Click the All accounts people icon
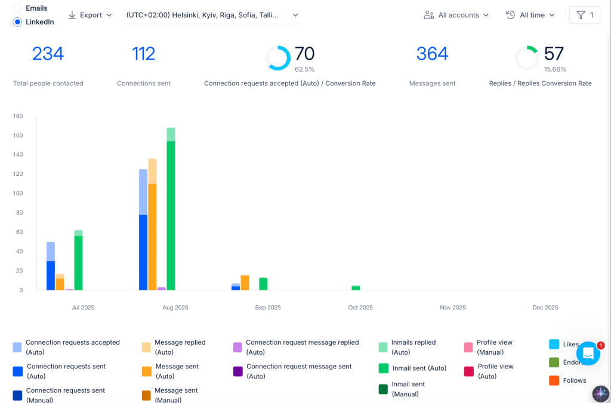The width and height of the screenshot is (611, 403). click(428, 15)
